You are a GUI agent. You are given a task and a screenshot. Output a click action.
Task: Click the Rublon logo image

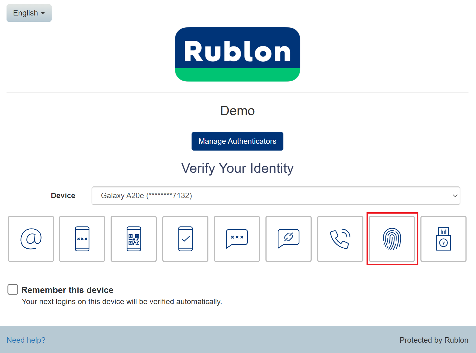click(x=237, y=54)
